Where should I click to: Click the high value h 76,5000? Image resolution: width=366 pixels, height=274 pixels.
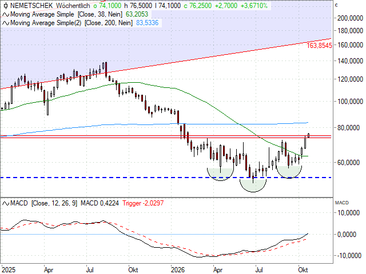coord(138,6)
